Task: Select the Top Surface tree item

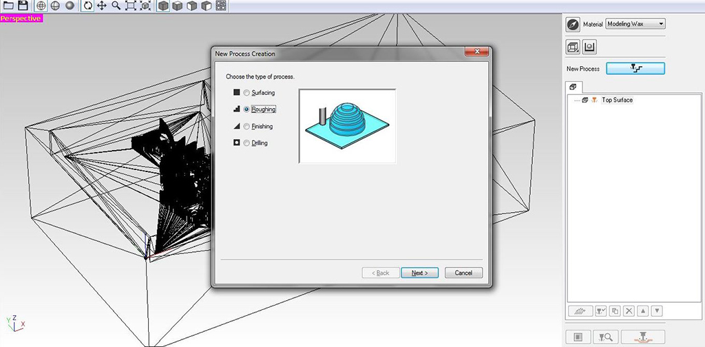Action: click(617, 101)
